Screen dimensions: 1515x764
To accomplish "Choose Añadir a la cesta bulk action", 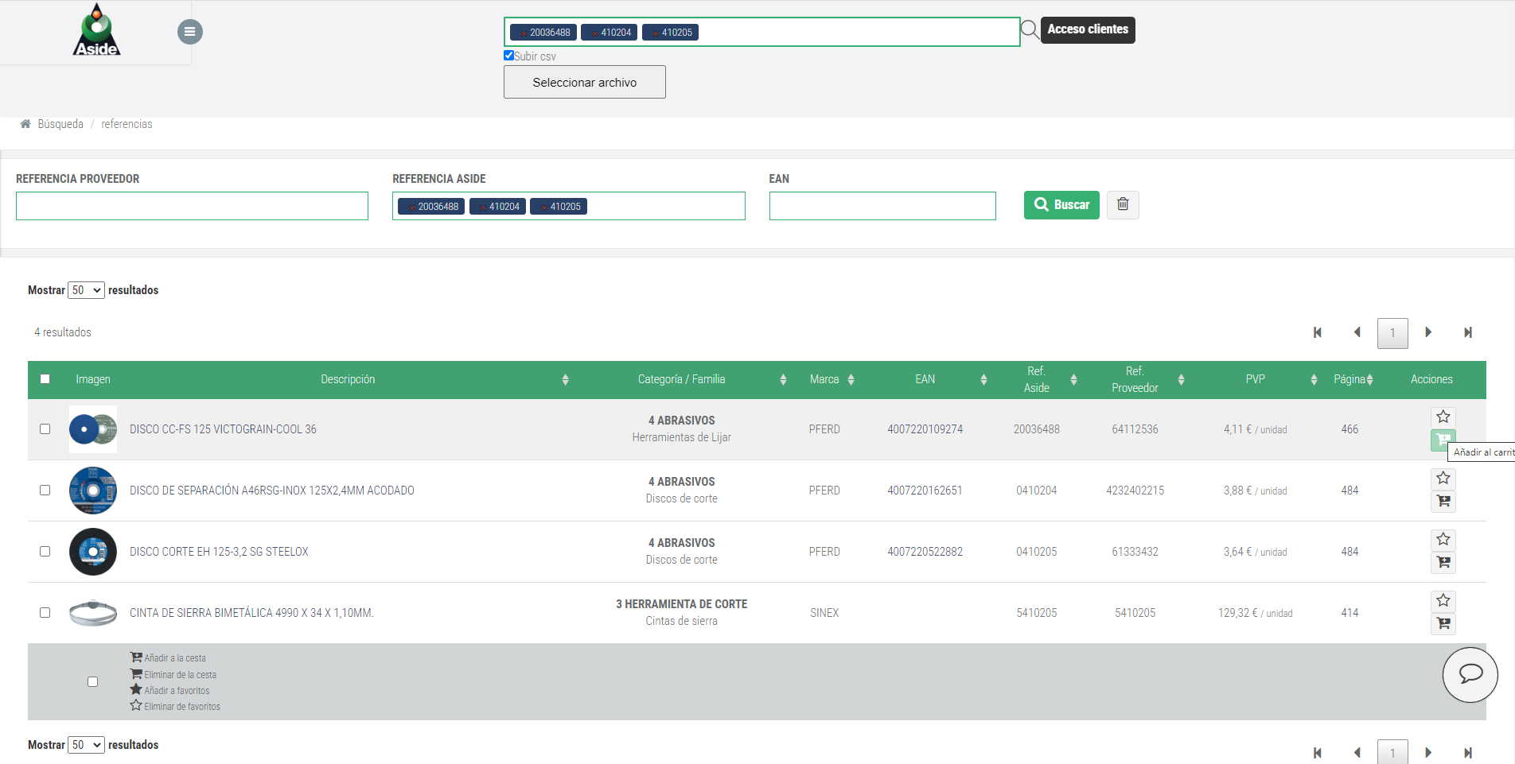I will pyautogui.click(x=174, y=658).
